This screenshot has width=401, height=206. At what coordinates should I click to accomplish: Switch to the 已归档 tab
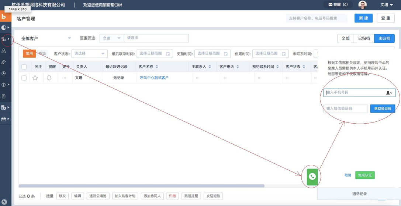tap(364, 38)
